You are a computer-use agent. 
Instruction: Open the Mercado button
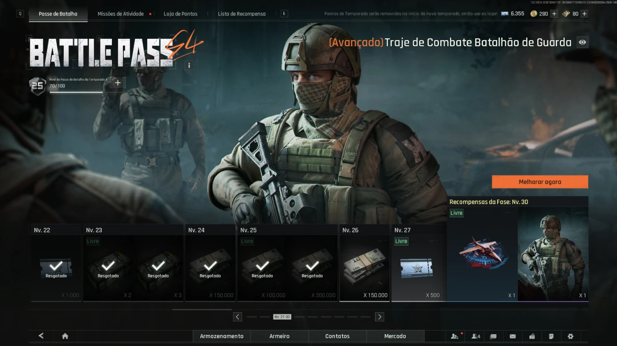click(x=395, y=336)
